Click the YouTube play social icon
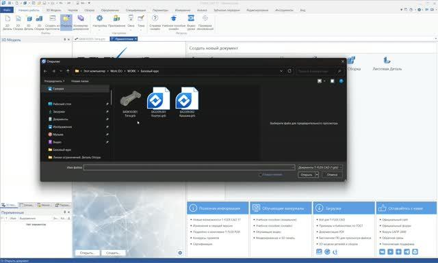The width and height of the screenshot is (438, 263). [x=390, y=252]
